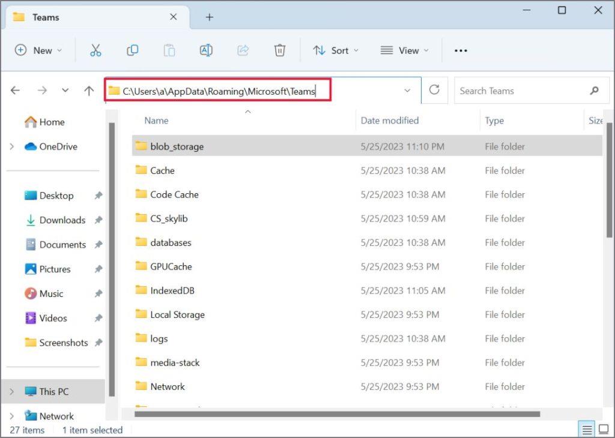
Task: Open Home in navigation pane
Action: tap(44, 122)
